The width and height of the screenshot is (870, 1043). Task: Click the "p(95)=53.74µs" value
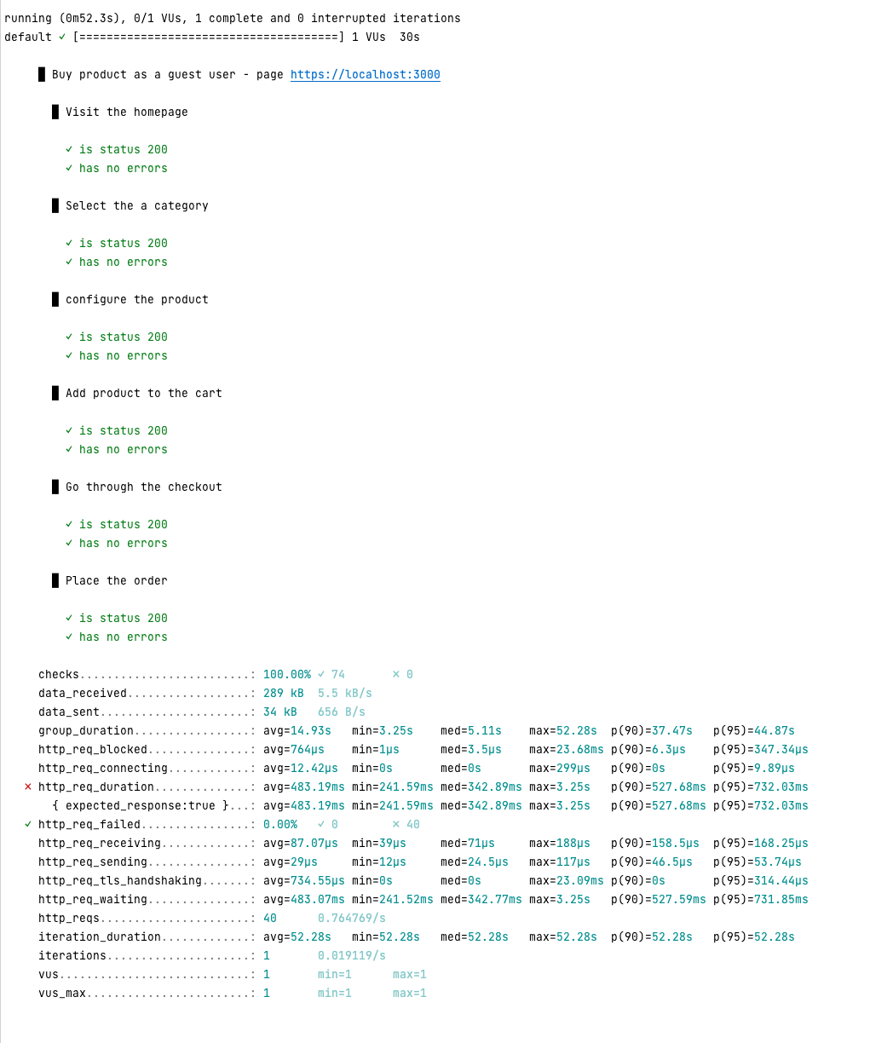[x=757, y=861]
